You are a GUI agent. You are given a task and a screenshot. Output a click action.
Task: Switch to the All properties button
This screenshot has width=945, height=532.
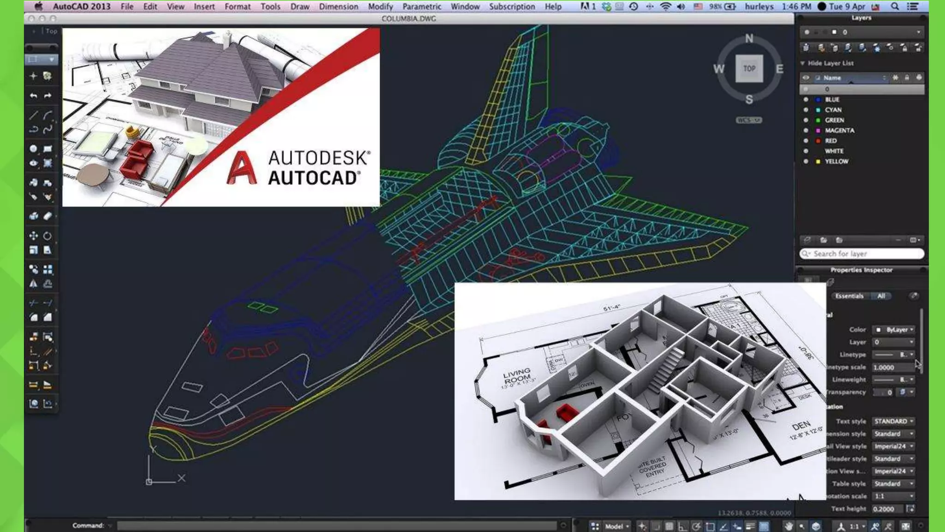point(881,296)
